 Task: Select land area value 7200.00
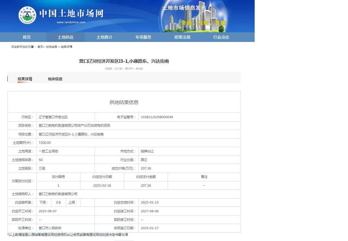pos(45,143)
